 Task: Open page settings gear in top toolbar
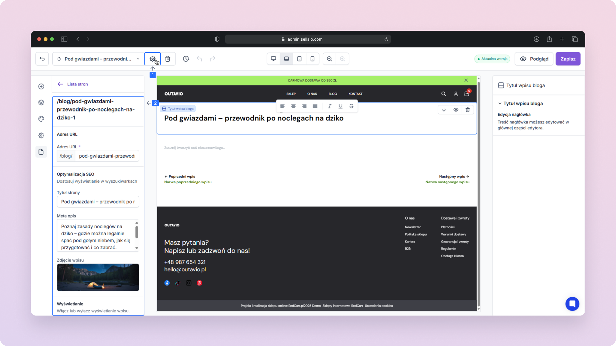(152, 59)
